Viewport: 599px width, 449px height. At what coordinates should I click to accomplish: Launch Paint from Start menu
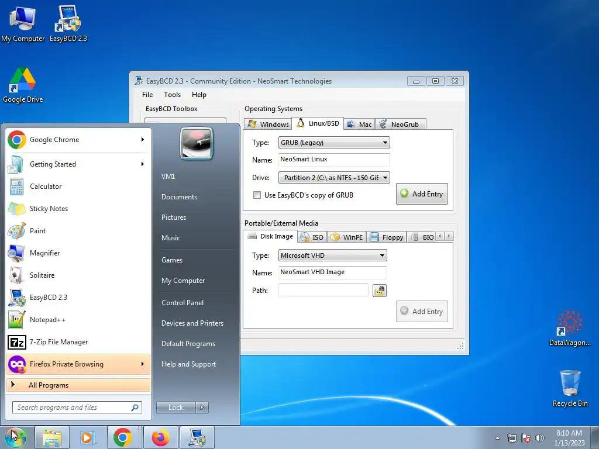pyautogui.click(x=78, y=230)
